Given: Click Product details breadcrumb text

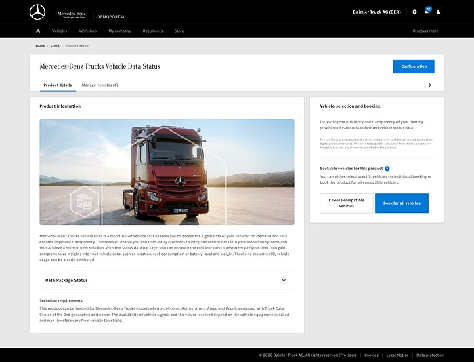Looking at the screenshot, I should (77, 46).
